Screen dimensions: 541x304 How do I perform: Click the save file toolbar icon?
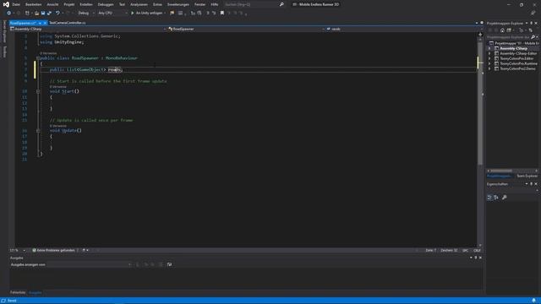pyautogui.click(x=43, y=14)
